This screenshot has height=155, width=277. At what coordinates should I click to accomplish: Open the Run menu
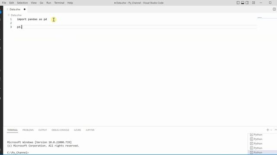point(48,3)
